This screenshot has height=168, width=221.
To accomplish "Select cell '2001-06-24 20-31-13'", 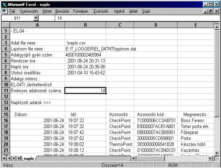I will 85,61.
